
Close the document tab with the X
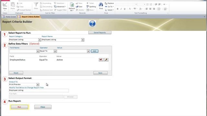(x=204, y=17)
